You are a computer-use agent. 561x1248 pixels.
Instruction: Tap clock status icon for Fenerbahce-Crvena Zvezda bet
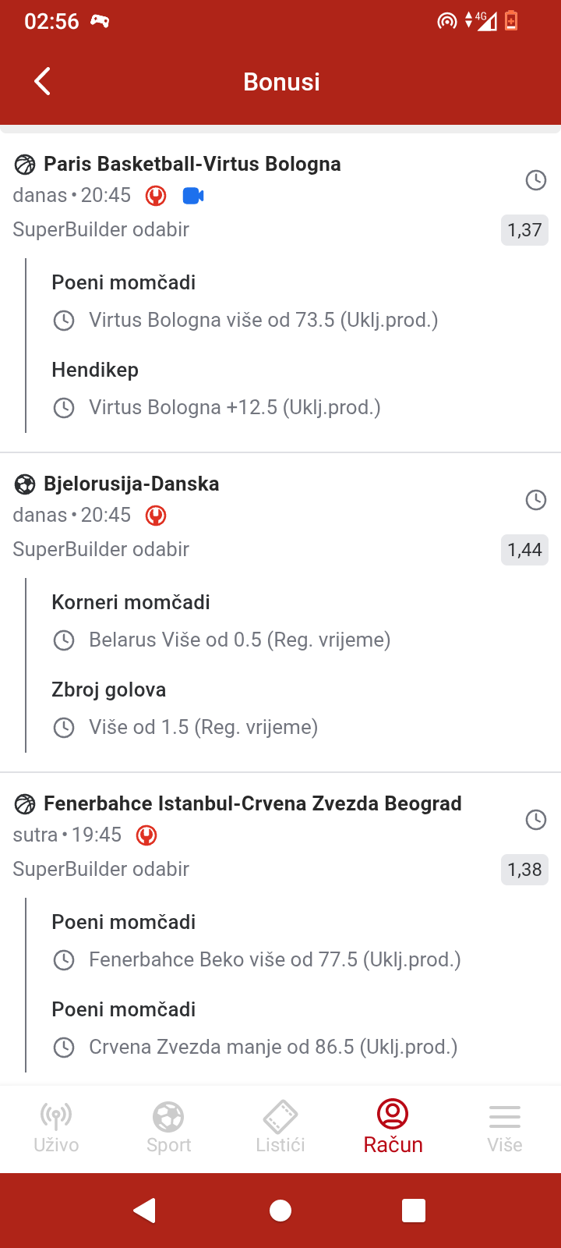536,820
